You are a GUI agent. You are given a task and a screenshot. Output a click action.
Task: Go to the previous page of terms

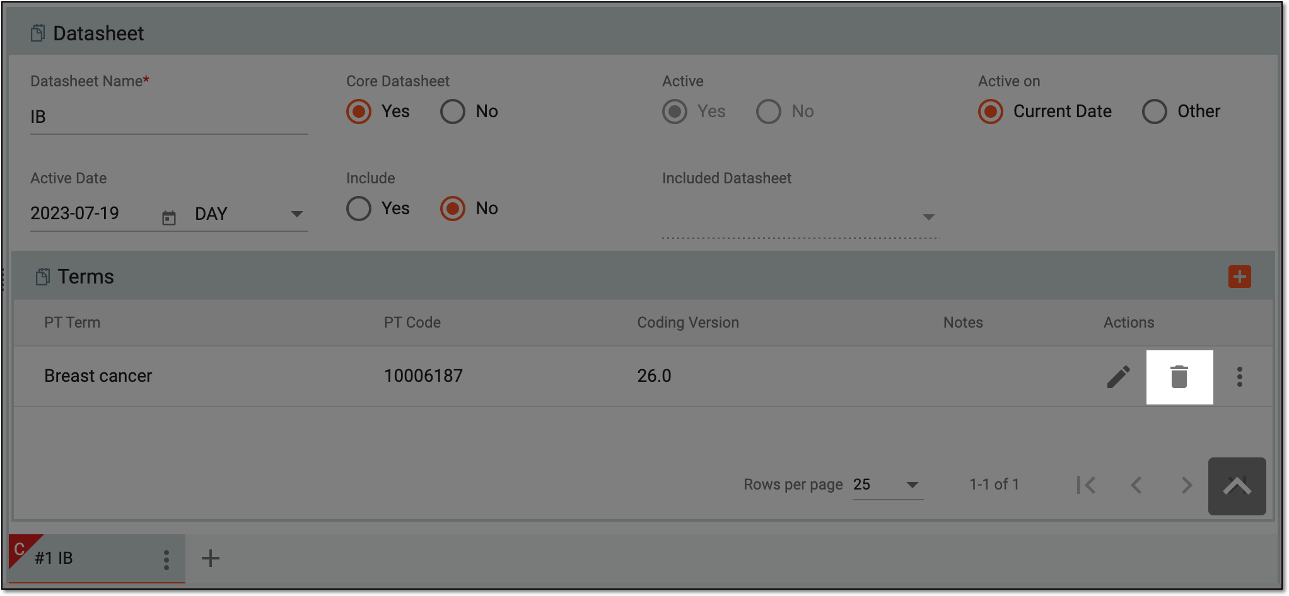coord(1136,485)
